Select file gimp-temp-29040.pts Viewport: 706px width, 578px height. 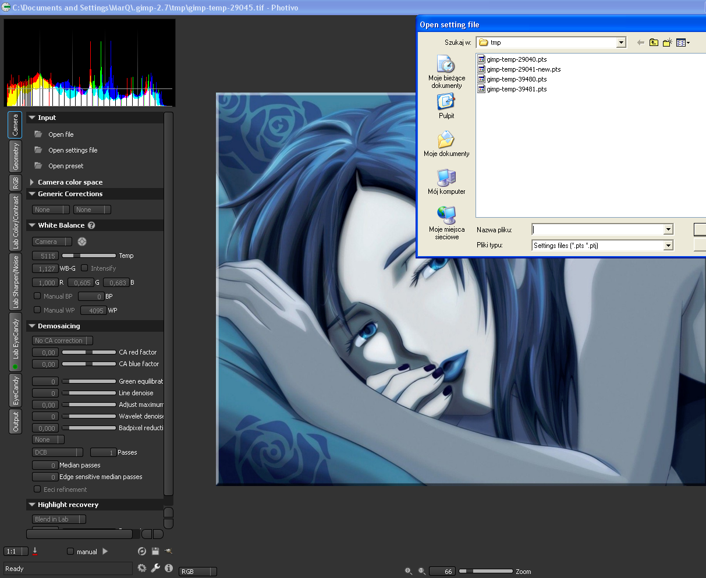(x=512, y=59)
